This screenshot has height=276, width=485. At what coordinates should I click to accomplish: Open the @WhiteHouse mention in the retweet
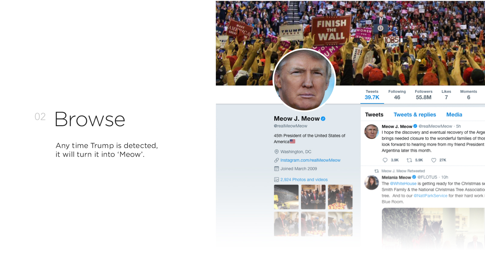pyautogui.click(x=403, y=183)
